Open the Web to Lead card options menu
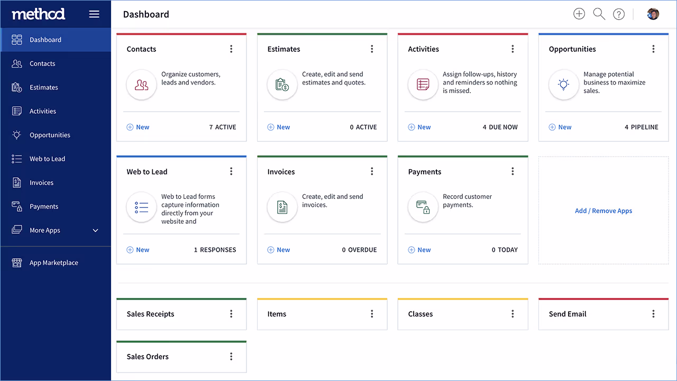The height and width of the screenshot is (381, 677). coord(231,171)
